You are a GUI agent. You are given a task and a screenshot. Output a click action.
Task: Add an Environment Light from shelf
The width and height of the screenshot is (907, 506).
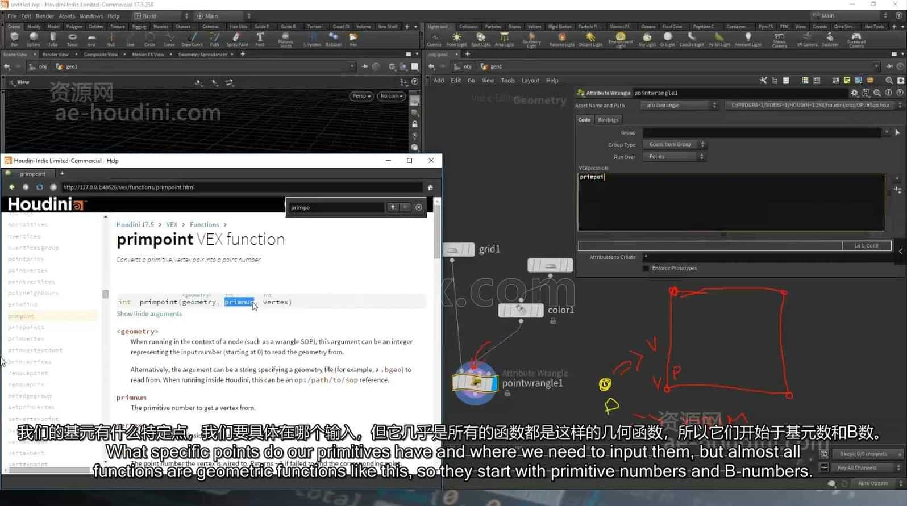tap(621, 40)
